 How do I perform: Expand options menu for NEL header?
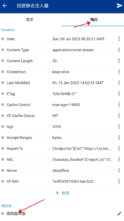[x=119, y=160]
